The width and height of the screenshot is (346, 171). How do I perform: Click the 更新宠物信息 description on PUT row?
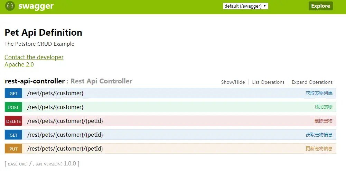[x=319, y=149]
